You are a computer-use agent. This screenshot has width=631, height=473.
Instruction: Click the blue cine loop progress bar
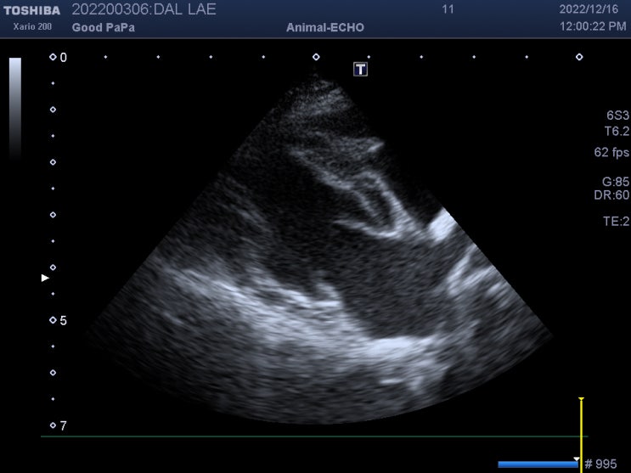[538, 465]
